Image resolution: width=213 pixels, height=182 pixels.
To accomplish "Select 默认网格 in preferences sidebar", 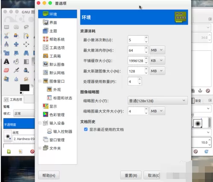I will tap(58, 73).
